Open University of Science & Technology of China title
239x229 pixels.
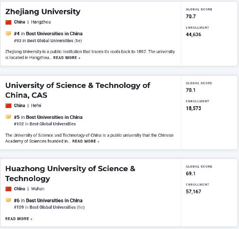[x=78, y=90]
